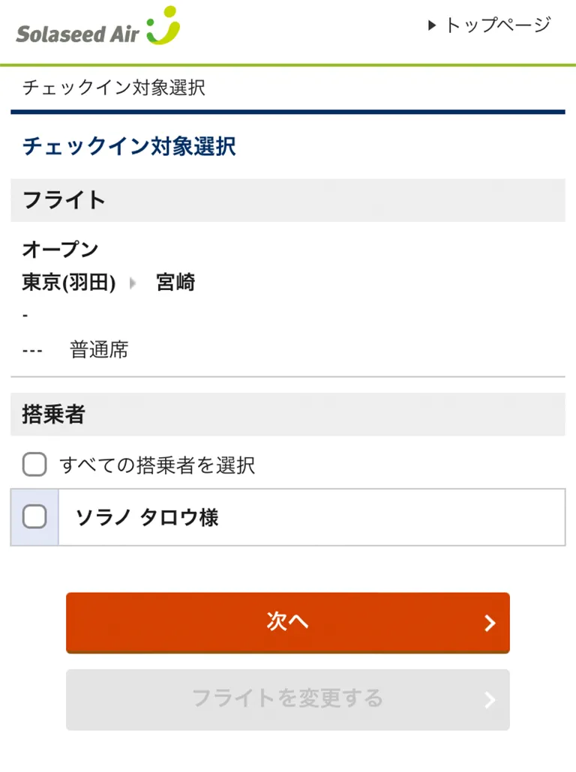Click the Solaseed Air logo text

[x=77, y=34]
